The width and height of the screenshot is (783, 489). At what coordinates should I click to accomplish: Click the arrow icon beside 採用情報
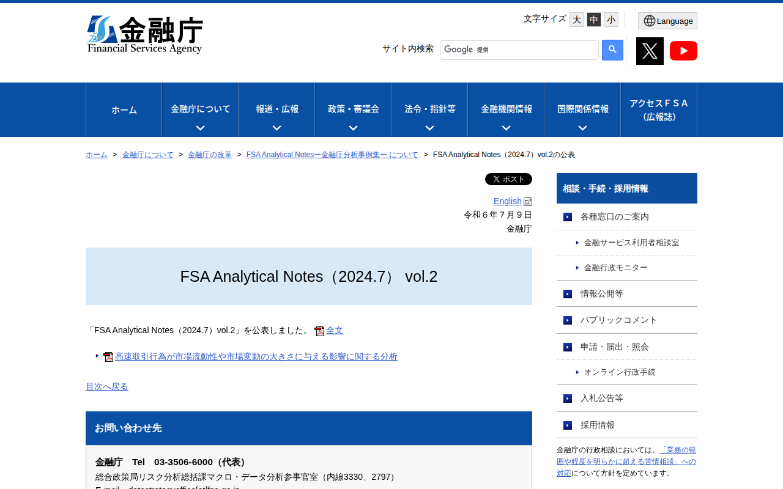[x=568, y=425]
